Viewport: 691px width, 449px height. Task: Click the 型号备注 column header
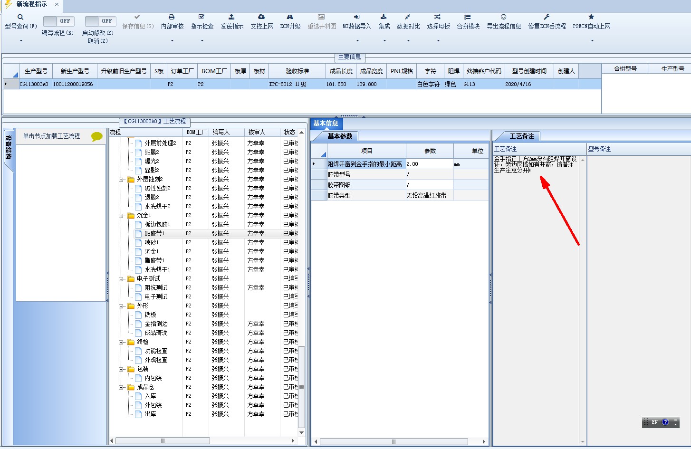pos(639,149)
